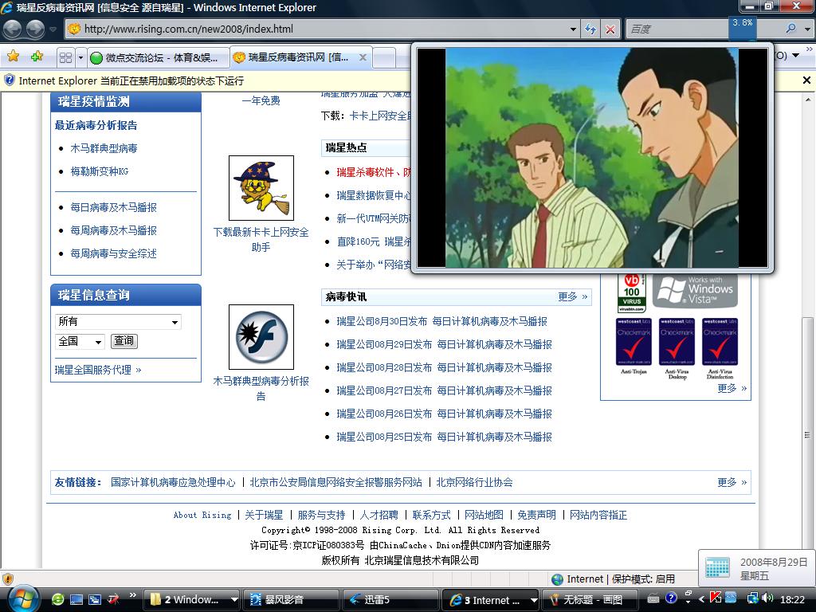Click the red Stop loading icon
Image resolution: width=816 pixels, height=612 pixels.
pyautogui.click(x=610, y=29)
